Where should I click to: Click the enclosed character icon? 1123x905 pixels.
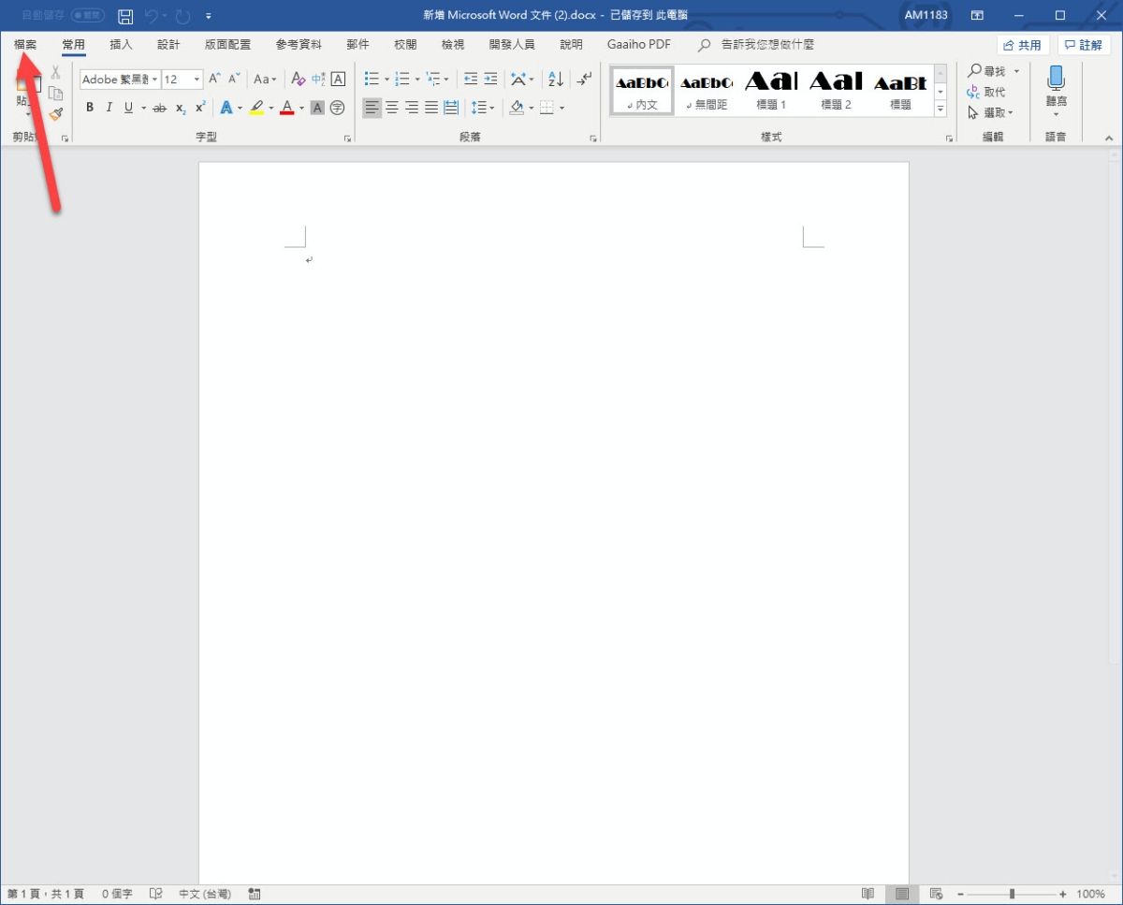[337, 108]
